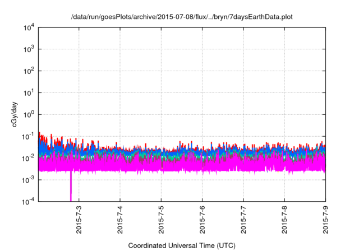Click the Coordinated Universal Time (UTC) label
359x251 pixels.
pyautogui.click(x=182, y=245)
